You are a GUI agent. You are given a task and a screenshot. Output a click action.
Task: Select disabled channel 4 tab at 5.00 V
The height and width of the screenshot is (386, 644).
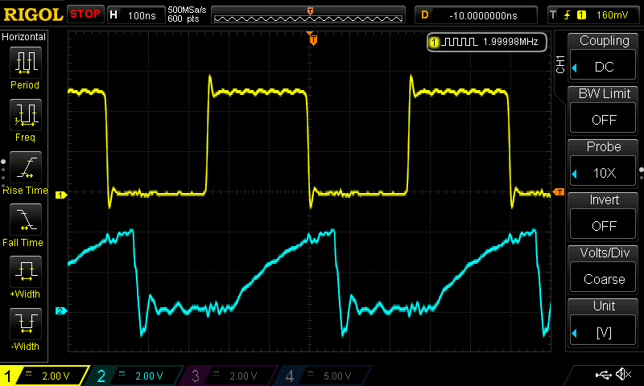click(324, 376)
